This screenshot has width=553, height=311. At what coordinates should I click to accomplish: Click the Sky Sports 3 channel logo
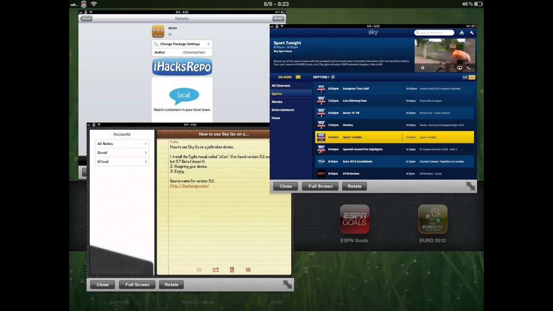[x=321, y=113]
